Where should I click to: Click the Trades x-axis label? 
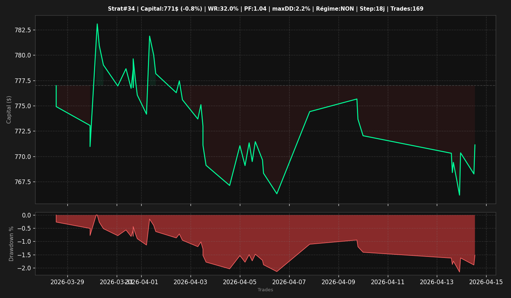coord(265,290)
